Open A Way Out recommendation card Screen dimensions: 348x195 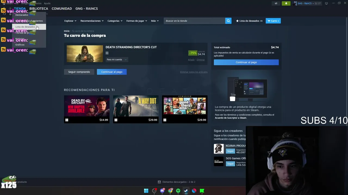pyautogui.click(x=136, y=109)
